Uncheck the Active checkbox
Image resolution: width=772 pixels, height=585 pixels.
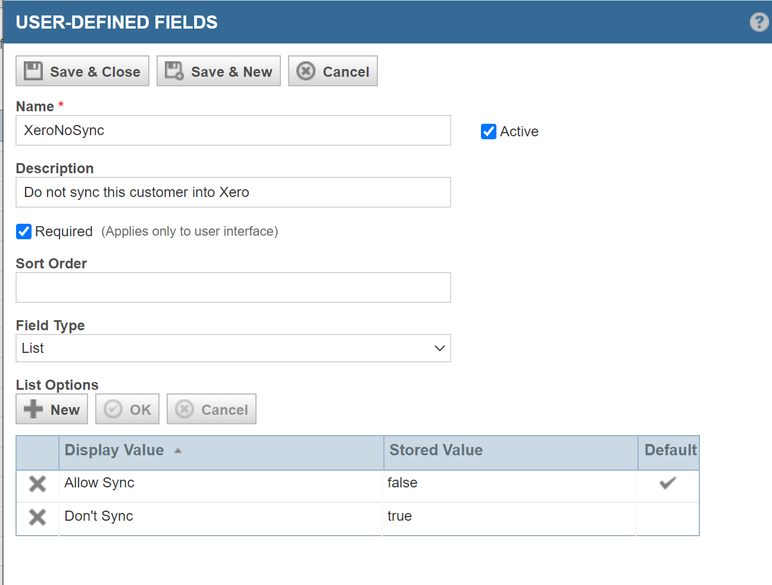(489, 132)
